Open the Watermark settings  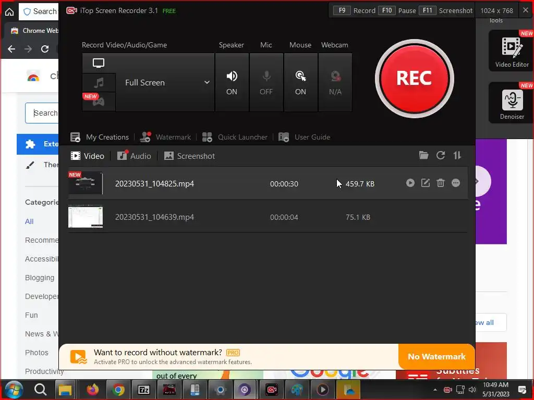pyautogui.click(x=165, y=137)
